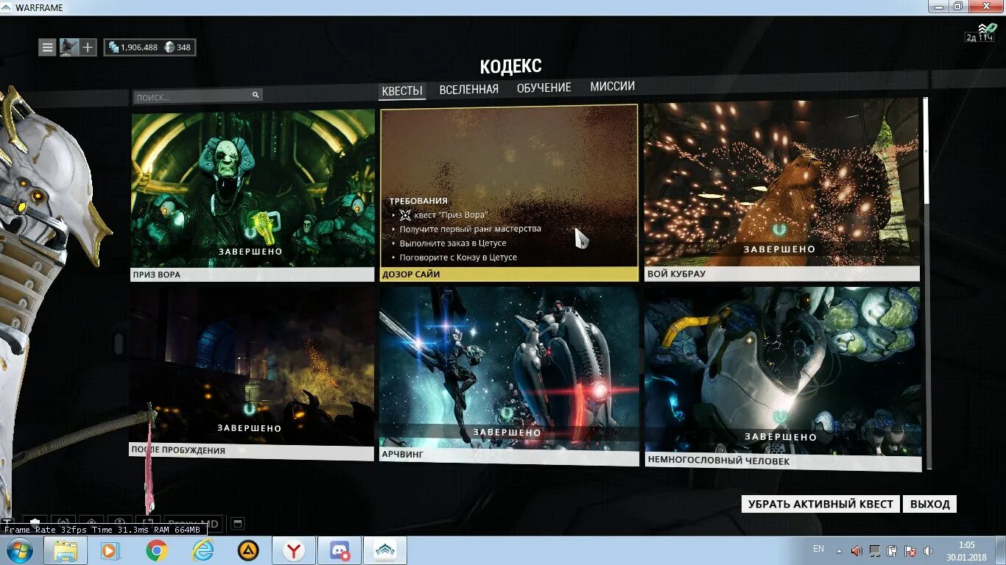
Task: Switch to the ОБУЧЕНИЕ tab
Action: [x=544, y=88]
